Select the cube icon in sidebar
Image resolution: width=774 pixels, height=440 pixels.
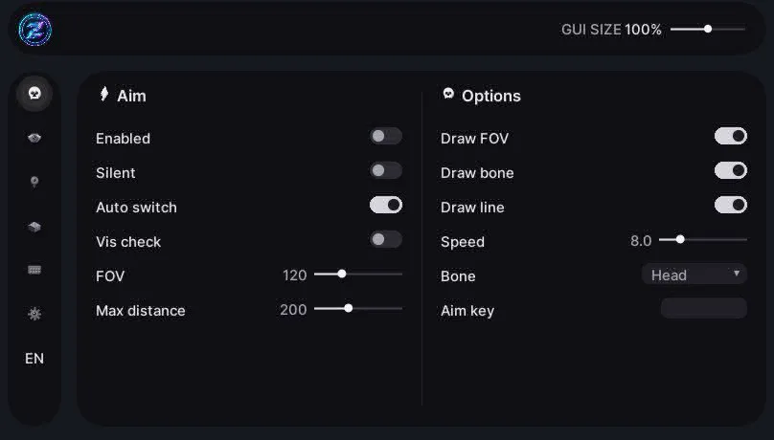(x=34, y=227)
